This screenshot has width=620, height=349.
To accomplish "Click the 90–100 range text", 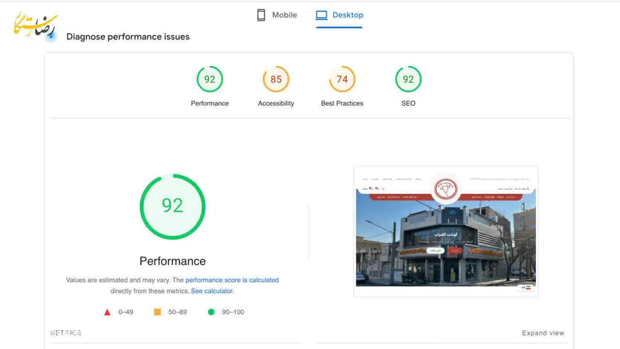I will tap(233, 312).
